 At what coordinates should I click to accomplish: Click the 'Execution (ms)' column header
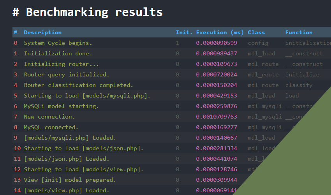(x=220, y=32)
